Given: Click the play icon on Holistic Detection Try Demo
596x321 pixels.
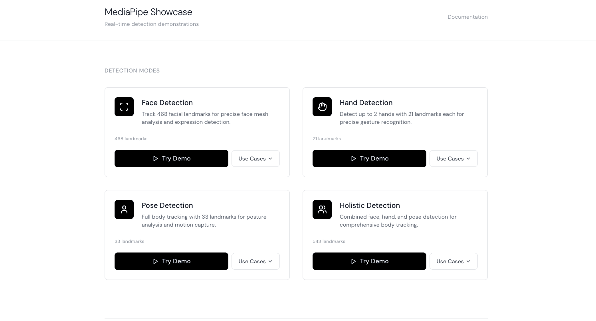Looking at the screenshot, I should (x=354, y=261).
